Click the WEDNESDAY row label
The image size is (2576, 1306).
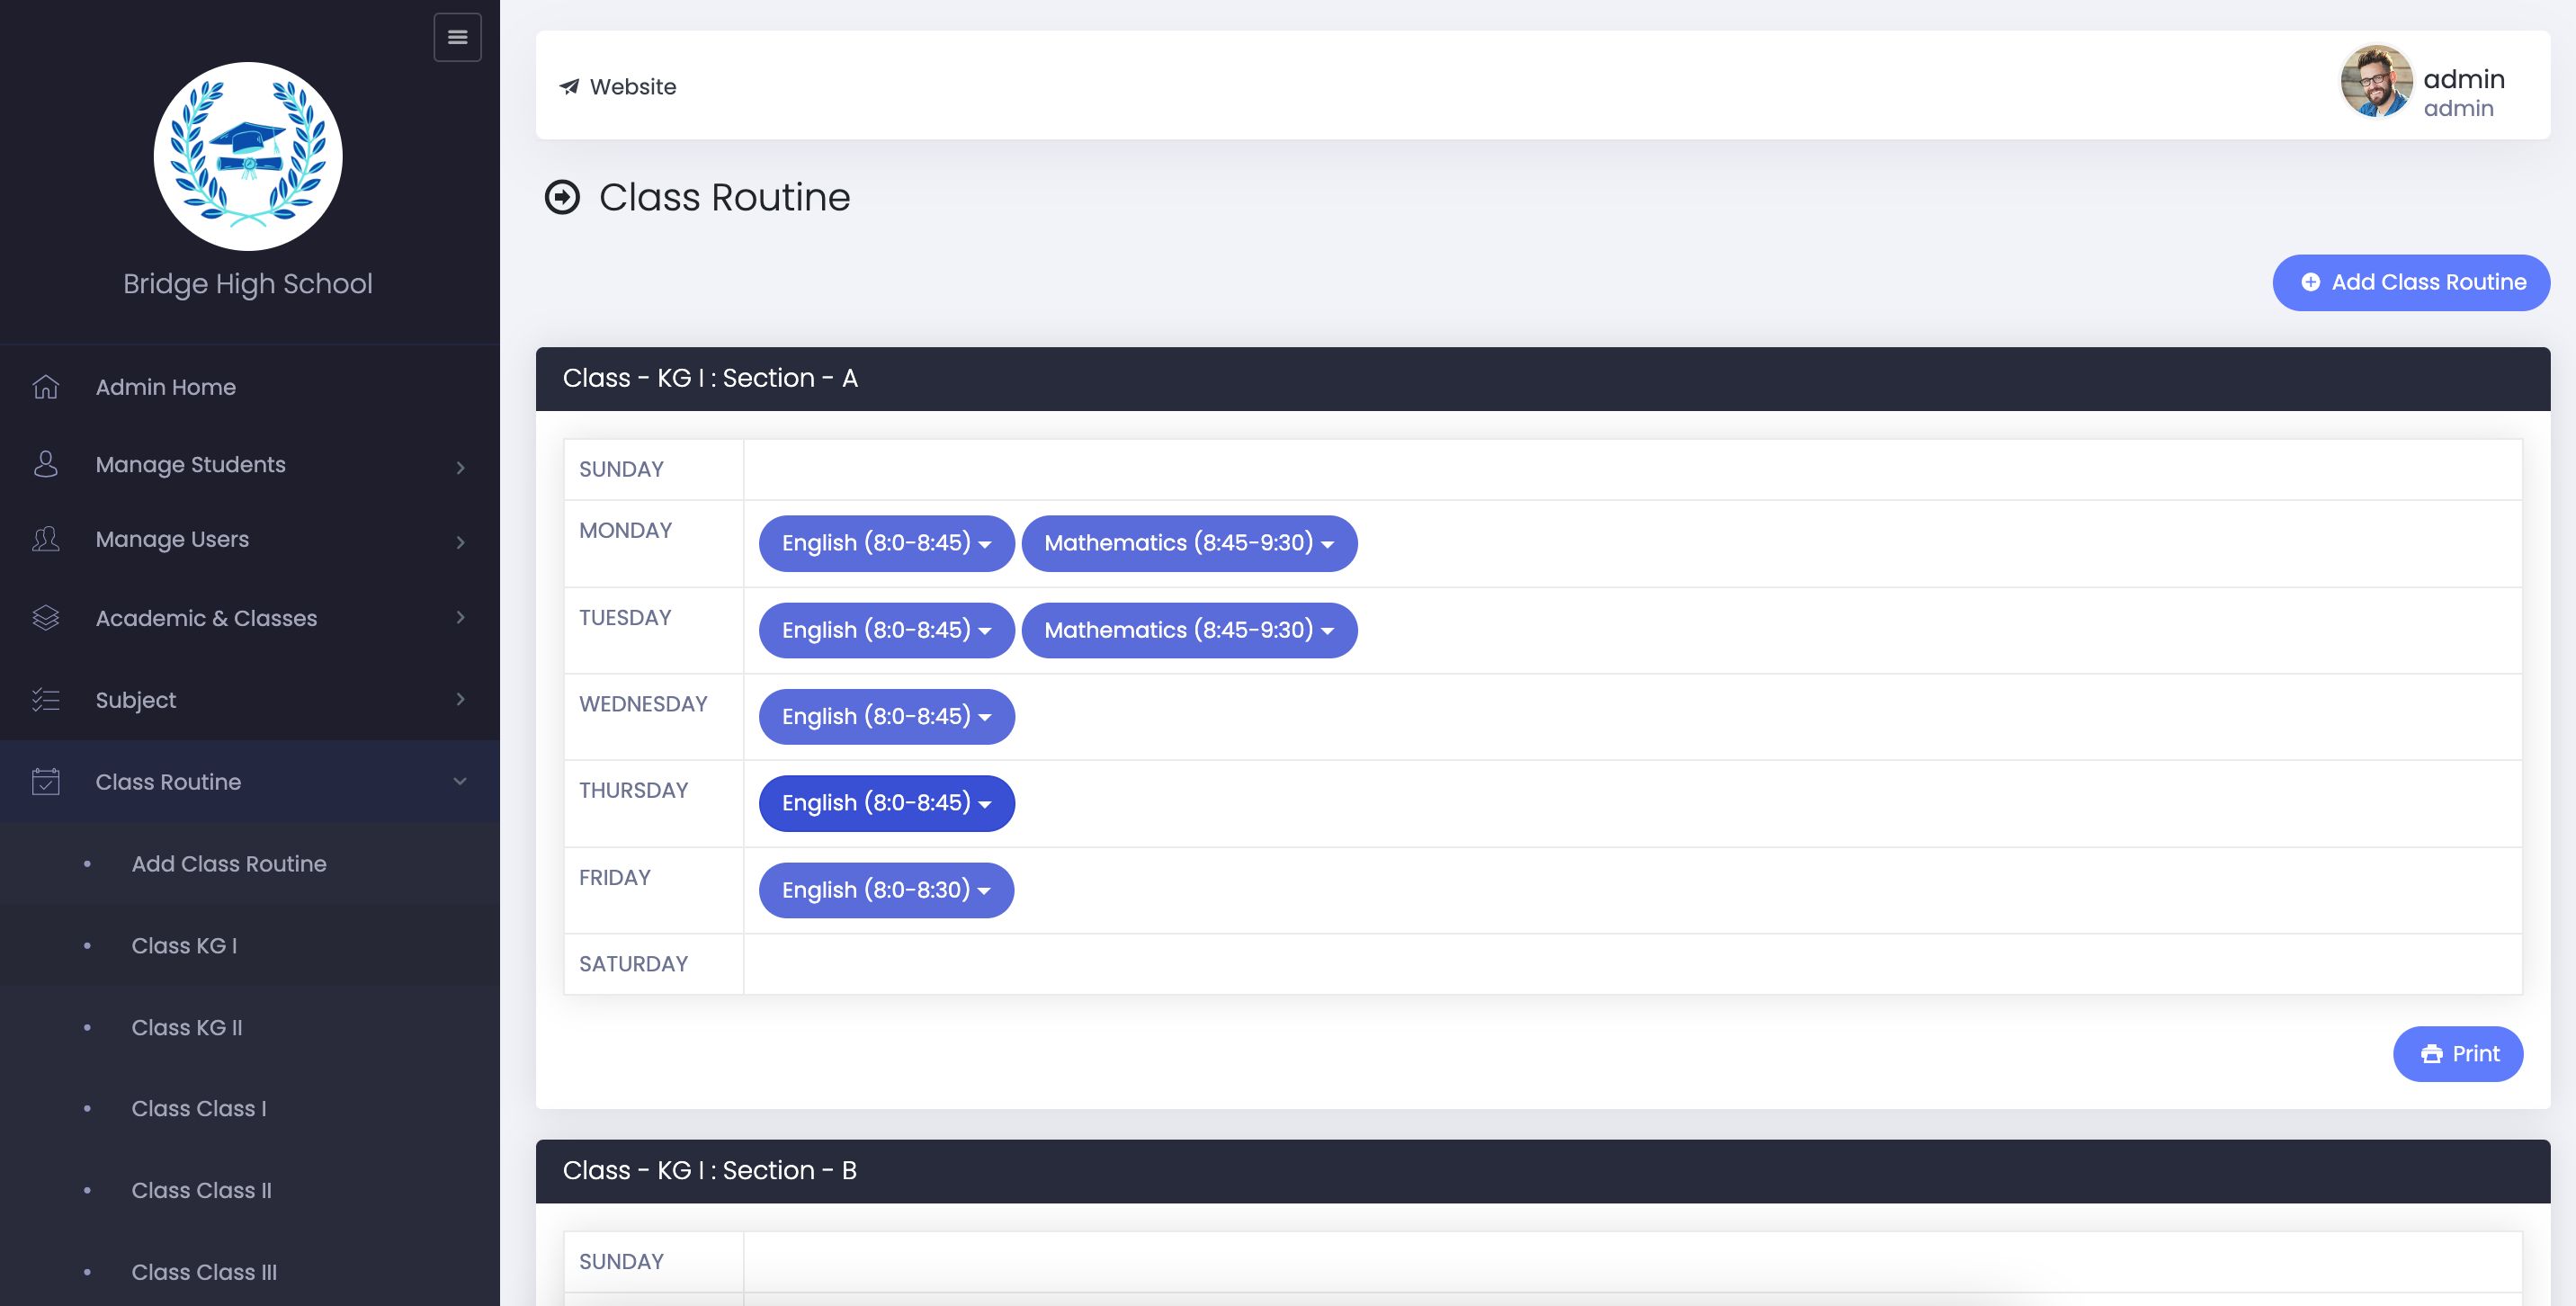pyautogui.click(x=643, y=704)
